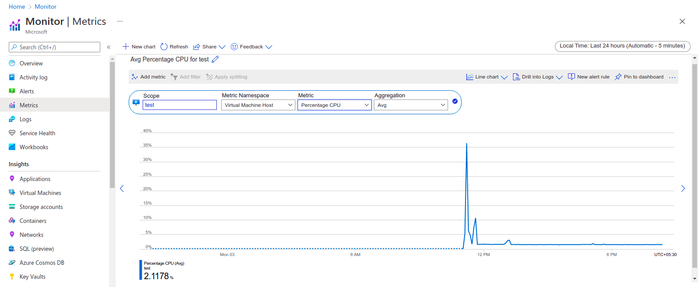The height and width of the screenshot is (287, 698).
Task: Click the Workbooks icon
Action: point(12,147)
